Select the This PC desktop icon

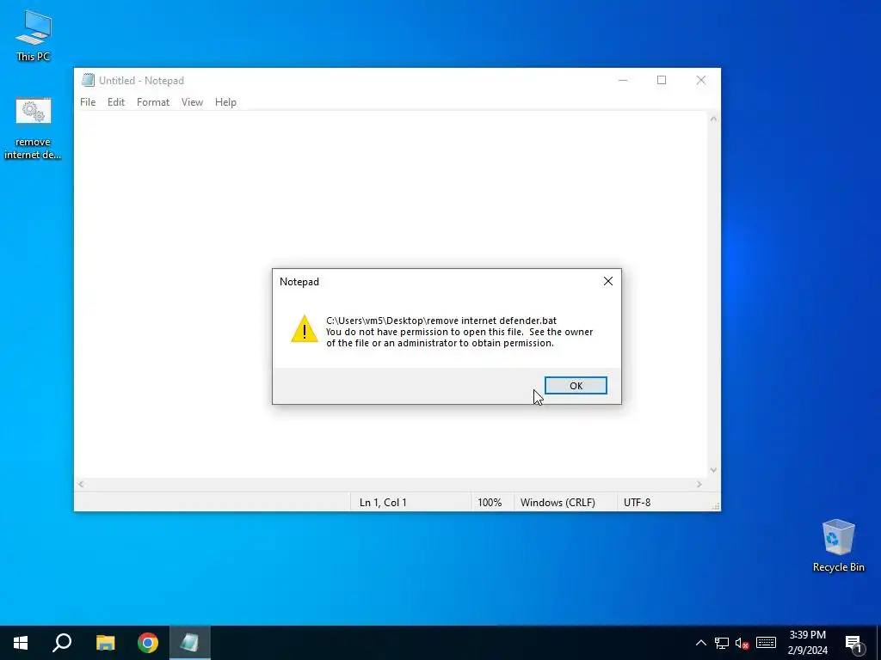point(34,36)
